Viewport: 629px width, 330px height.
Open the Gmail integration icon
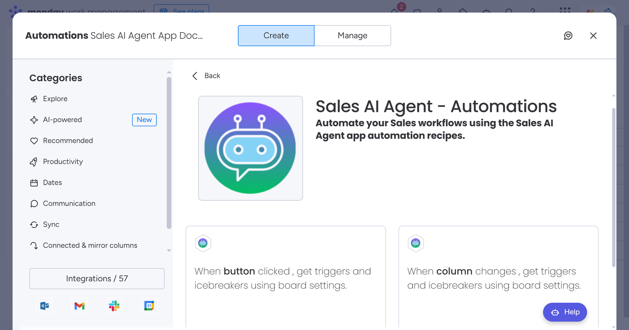coord(79,306)
